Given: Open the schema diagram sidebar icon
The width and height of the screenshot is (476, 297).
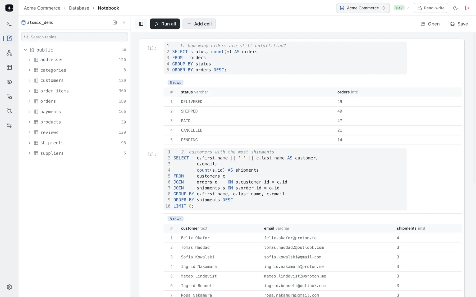Looking at the screenshot, I should pos(9,53).
